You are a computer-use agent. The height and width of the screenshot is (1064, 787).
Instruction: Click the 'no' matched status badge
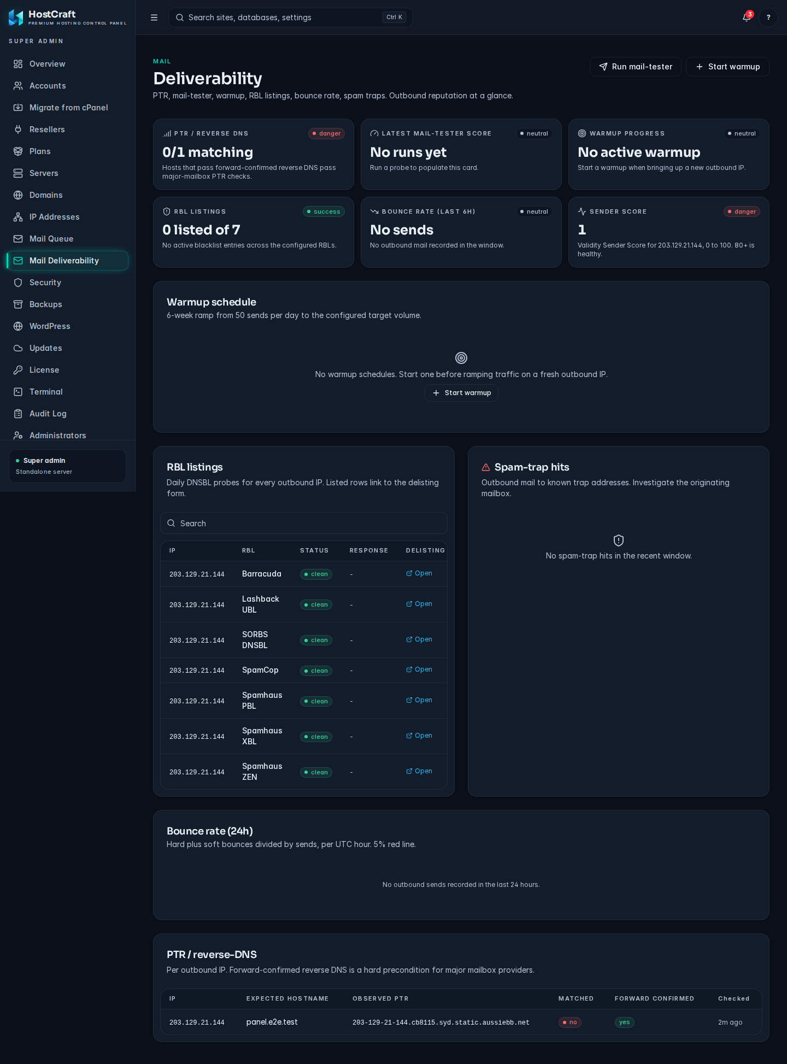click(570, 1022)
